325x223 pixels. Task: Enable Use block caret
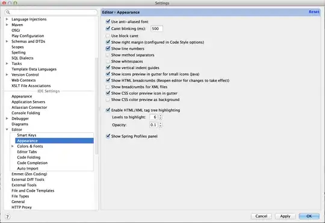[108, 36]
